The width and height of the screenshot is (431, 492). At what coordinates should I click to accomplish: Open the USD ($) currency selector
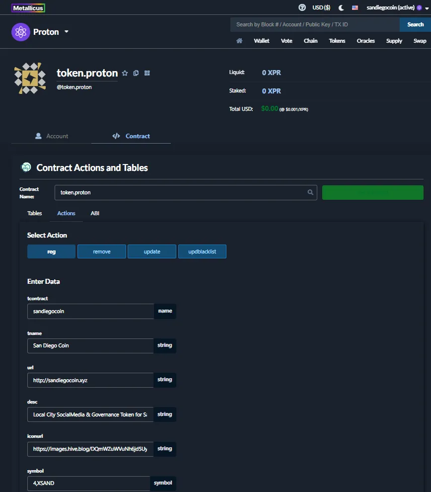[x=321, y=7]
